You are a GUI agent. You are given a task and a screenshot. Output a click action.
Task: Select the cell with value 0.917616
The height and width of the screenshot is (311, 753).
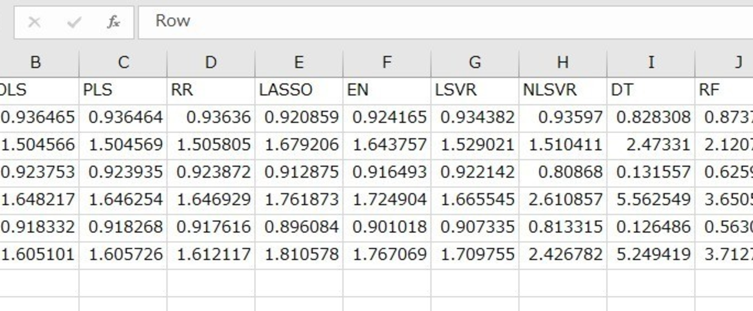tap(211, 227)
